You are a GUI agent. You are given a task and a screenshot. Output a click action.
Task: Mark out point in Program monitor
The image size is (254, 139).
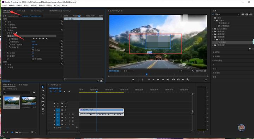pyautogui.click(x=143, y=80)
